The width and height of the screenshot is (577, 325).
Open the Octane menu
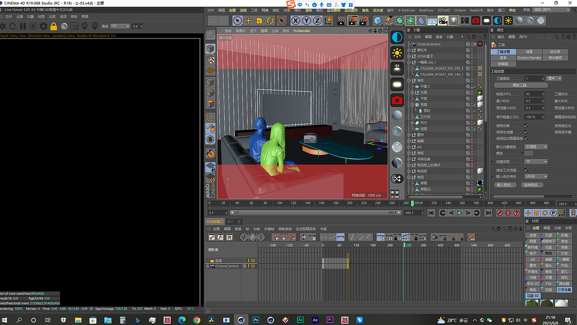tap(460, 10)
